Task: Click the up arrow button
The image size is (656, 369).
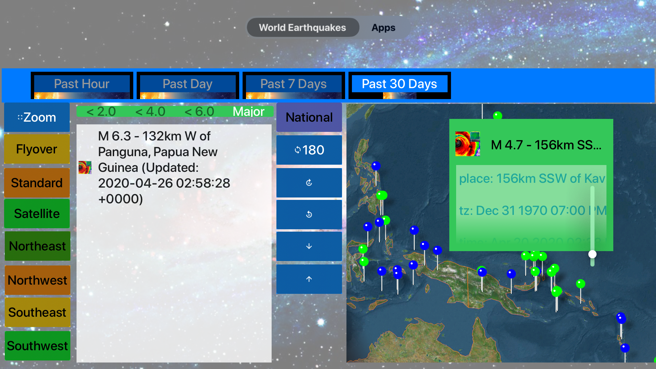Action: (309, 279)
